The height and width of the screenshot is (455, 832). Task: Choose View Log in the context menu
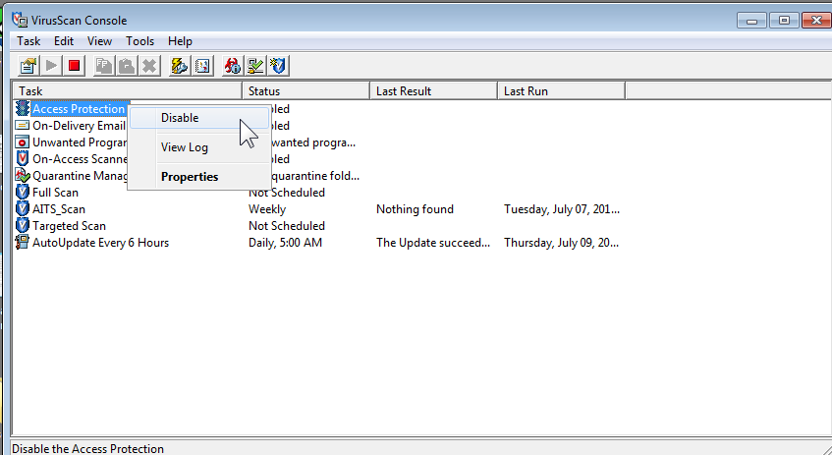(x=199, y=147)
